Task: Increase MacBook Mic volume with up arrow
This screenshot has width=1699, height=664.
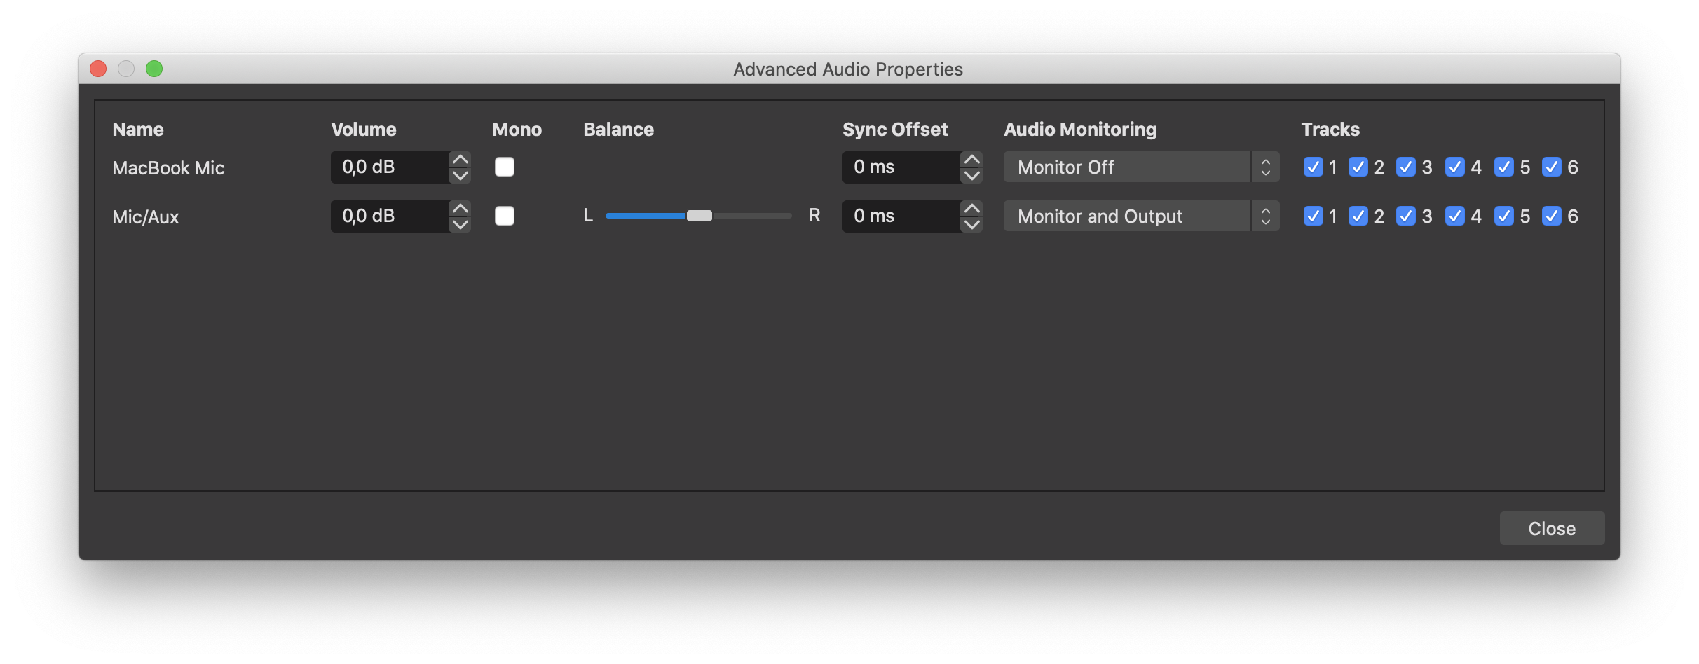Action: 460,159
